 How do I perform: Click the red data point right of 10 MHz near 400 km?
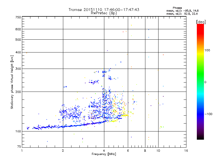163,55
